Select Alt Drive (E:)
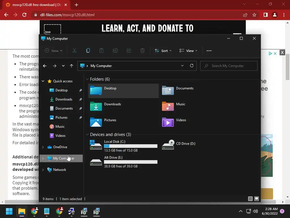Image resolution: width=290 pixels, height=218 pixels. click(x=123, y=162)
